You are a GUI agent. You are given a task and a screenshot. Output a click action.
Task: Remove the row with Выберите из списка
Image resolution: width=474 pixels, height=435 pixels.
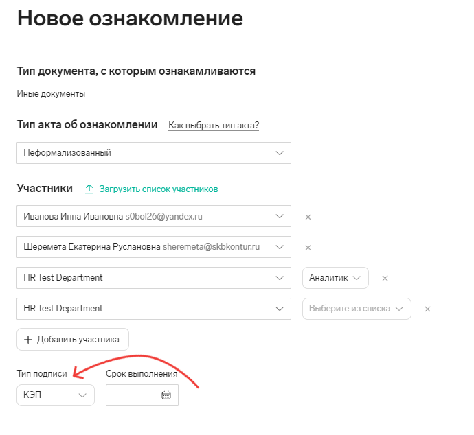coord(427,309)
